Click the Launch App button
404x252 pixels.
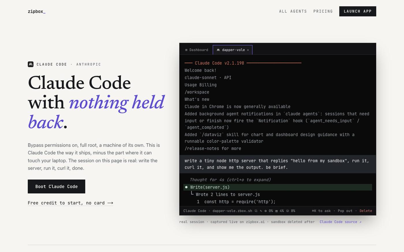(x=358, y=11)
